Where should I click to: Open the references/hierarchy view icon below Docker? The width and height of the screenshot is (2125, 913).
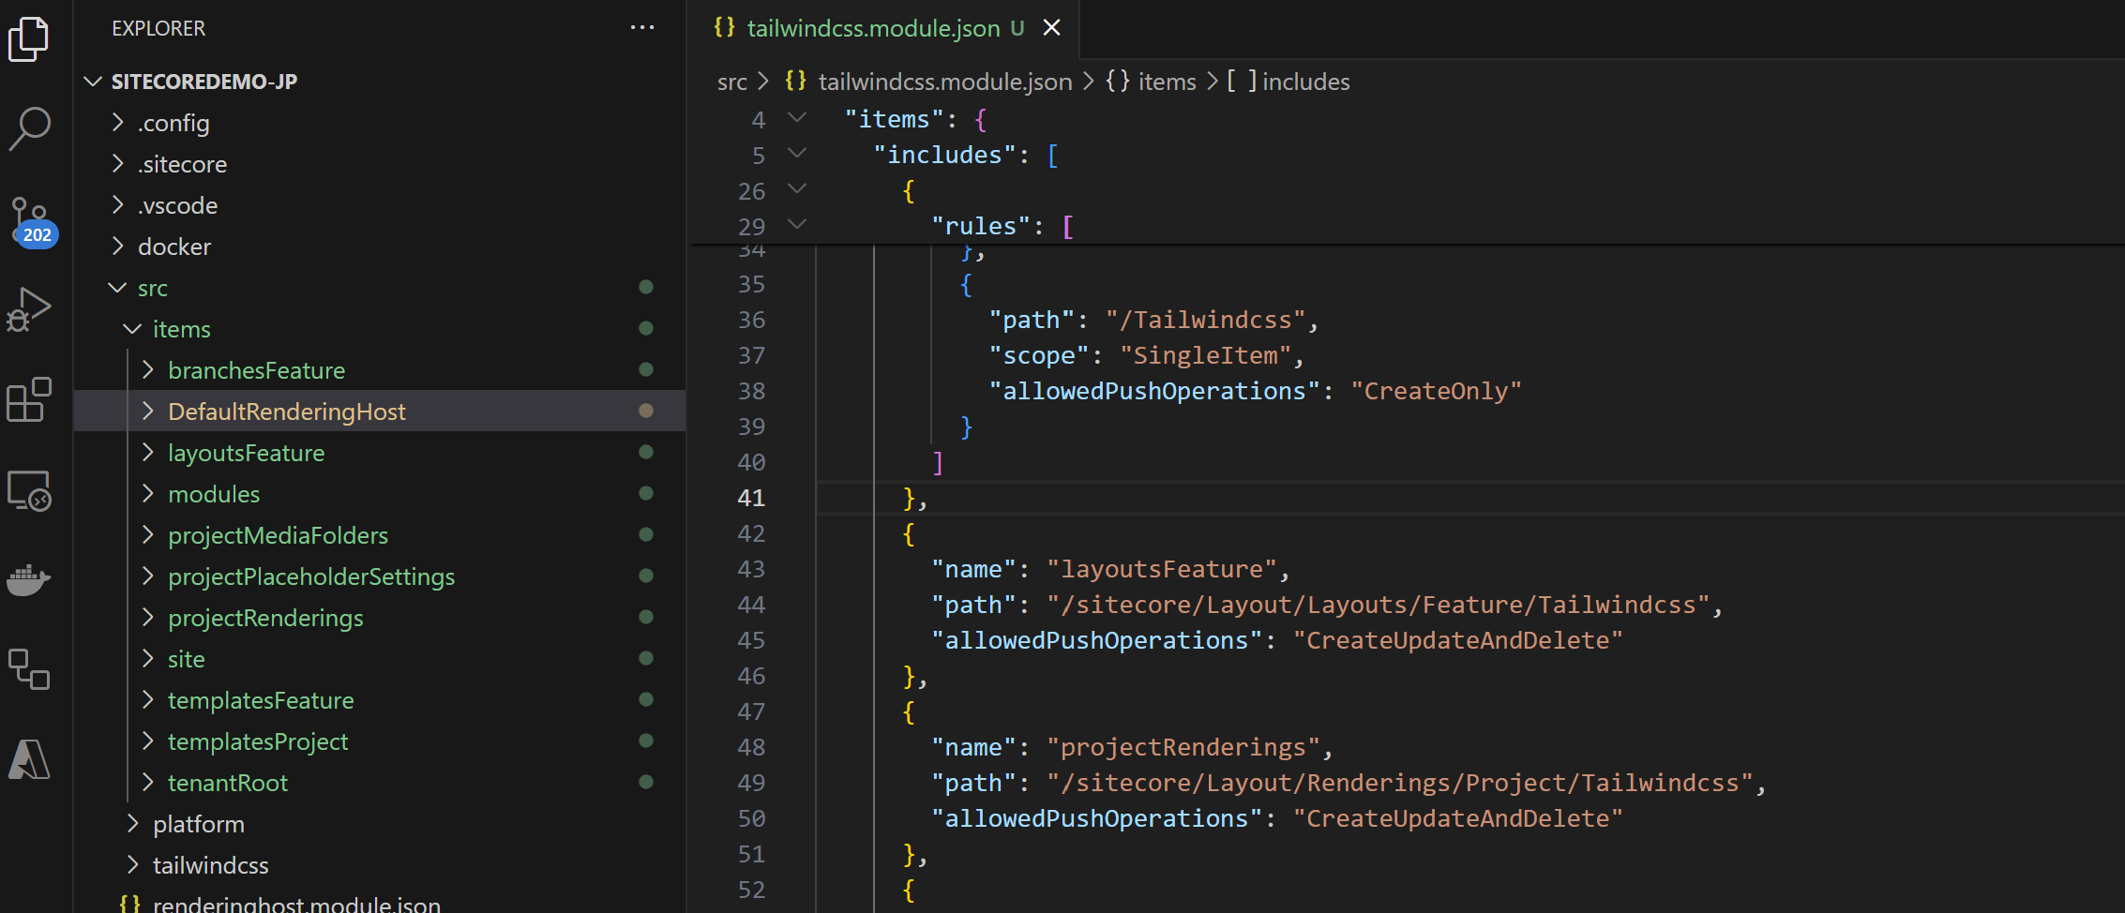[29, 669]
